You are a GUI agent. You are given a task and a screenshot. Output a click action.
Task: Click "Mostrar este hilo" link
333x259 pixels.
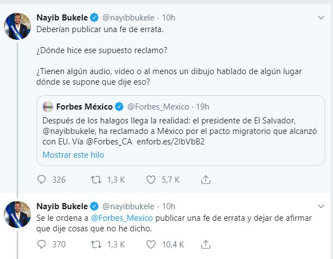point(73,155)
